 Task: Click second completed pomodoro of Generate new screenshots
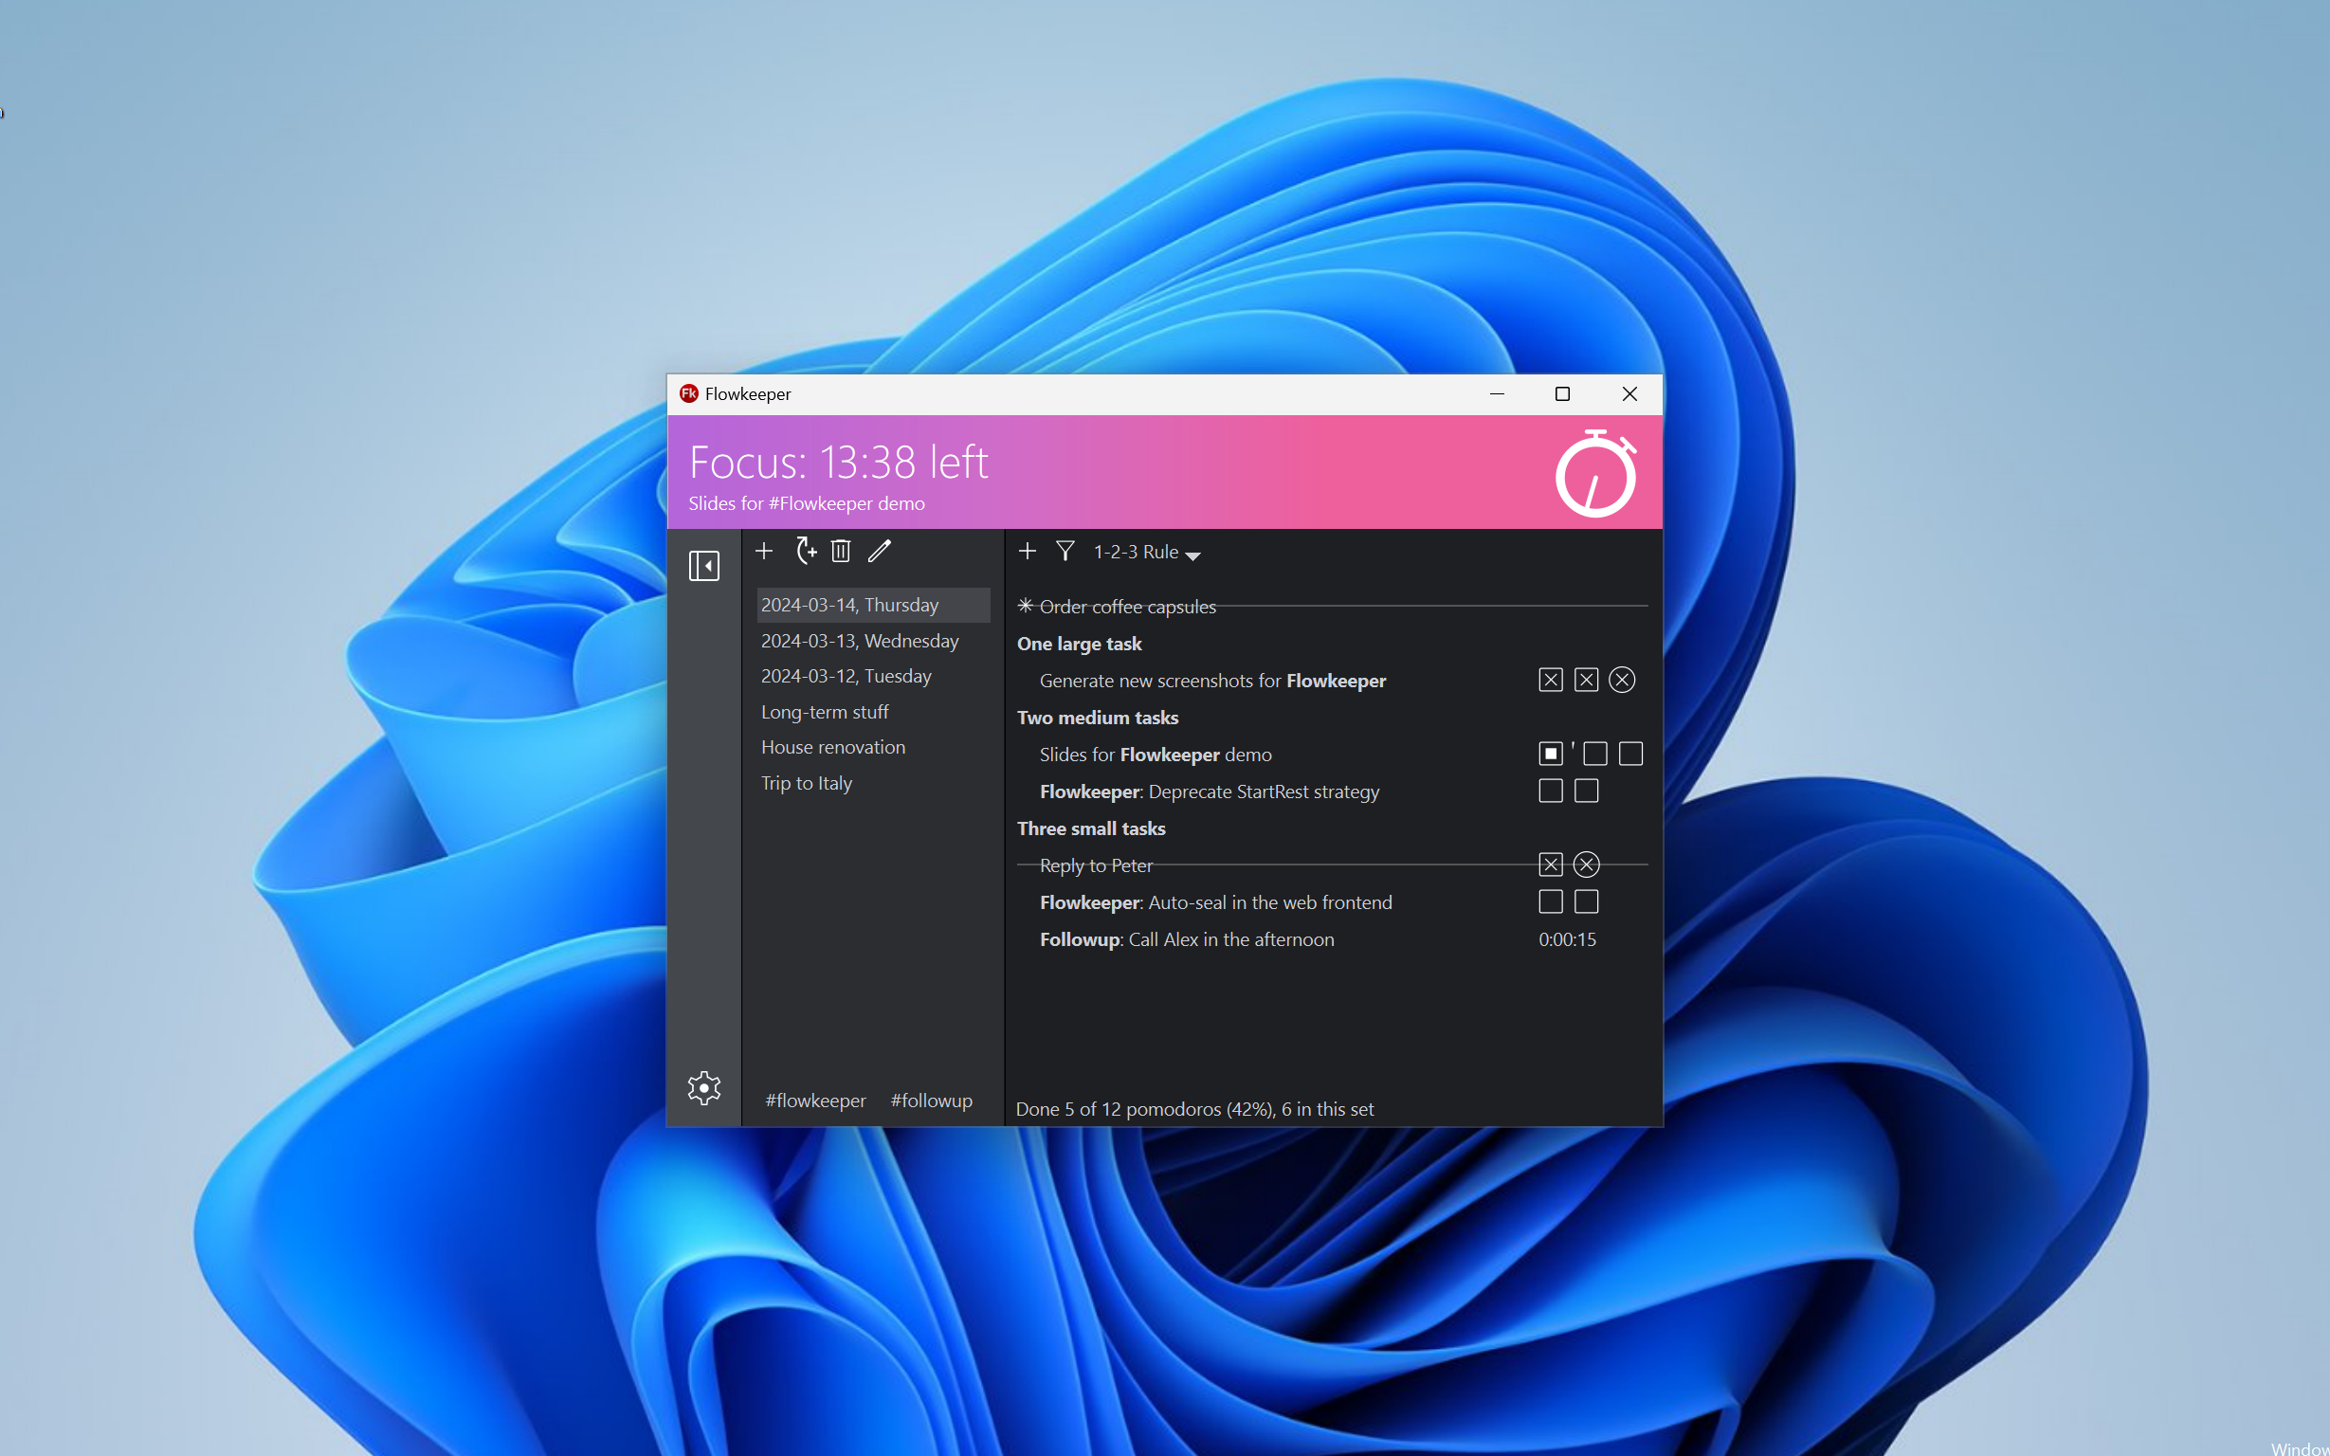coord(1586,680)
